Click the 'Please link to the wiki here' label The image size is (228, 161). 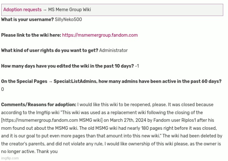point(31,35)
